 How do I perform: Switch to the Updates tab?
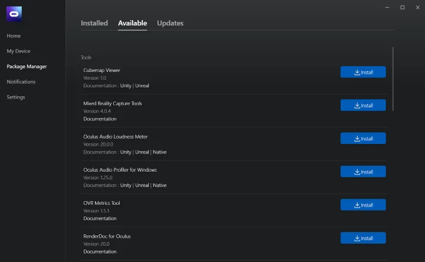(x=170, y=23)
